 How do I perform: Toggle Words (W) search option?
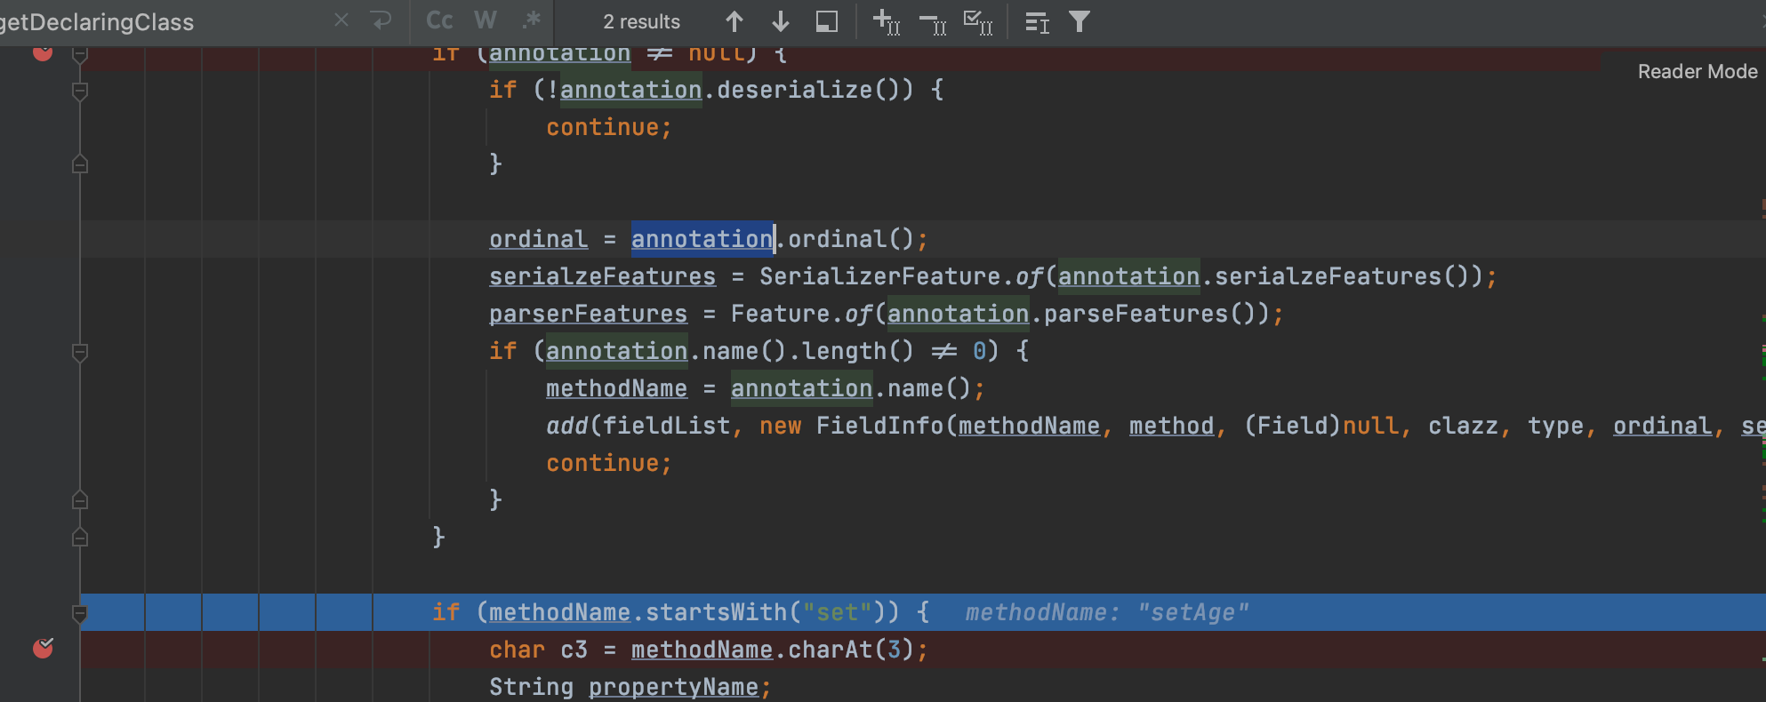(x=486, y=20)
